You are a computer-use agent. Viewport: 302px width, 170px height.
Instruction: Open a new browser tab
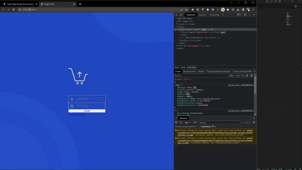pos(80,4)
